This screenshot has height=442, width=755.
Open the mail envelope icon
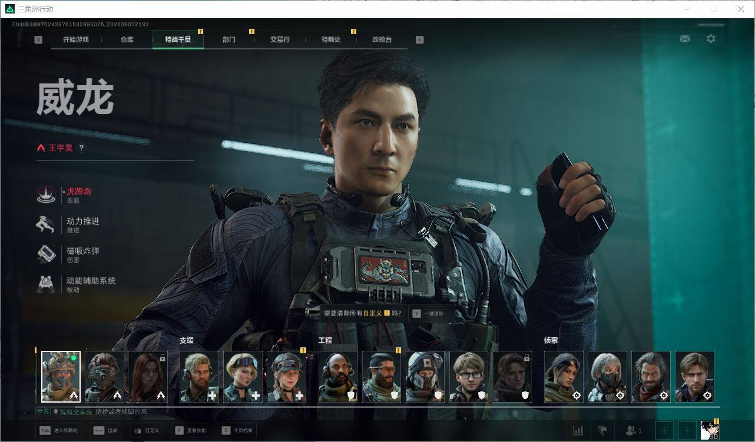[684, 39]
